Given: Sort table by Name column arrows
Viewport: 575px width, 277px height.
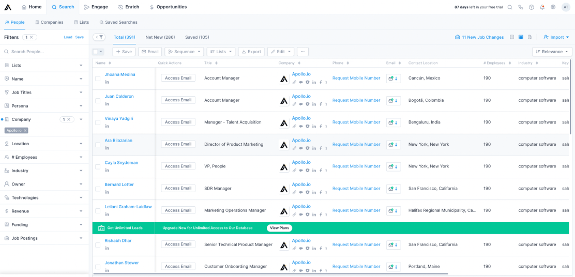Looking at the screenshot, I should point(110,63).
